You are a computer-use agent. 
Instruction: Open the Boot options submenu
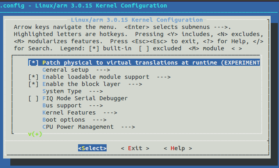click(x=75, y=120)
